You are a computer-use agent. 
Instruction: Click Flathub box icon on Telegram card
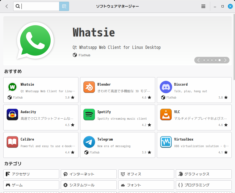(x=86, y=152)
